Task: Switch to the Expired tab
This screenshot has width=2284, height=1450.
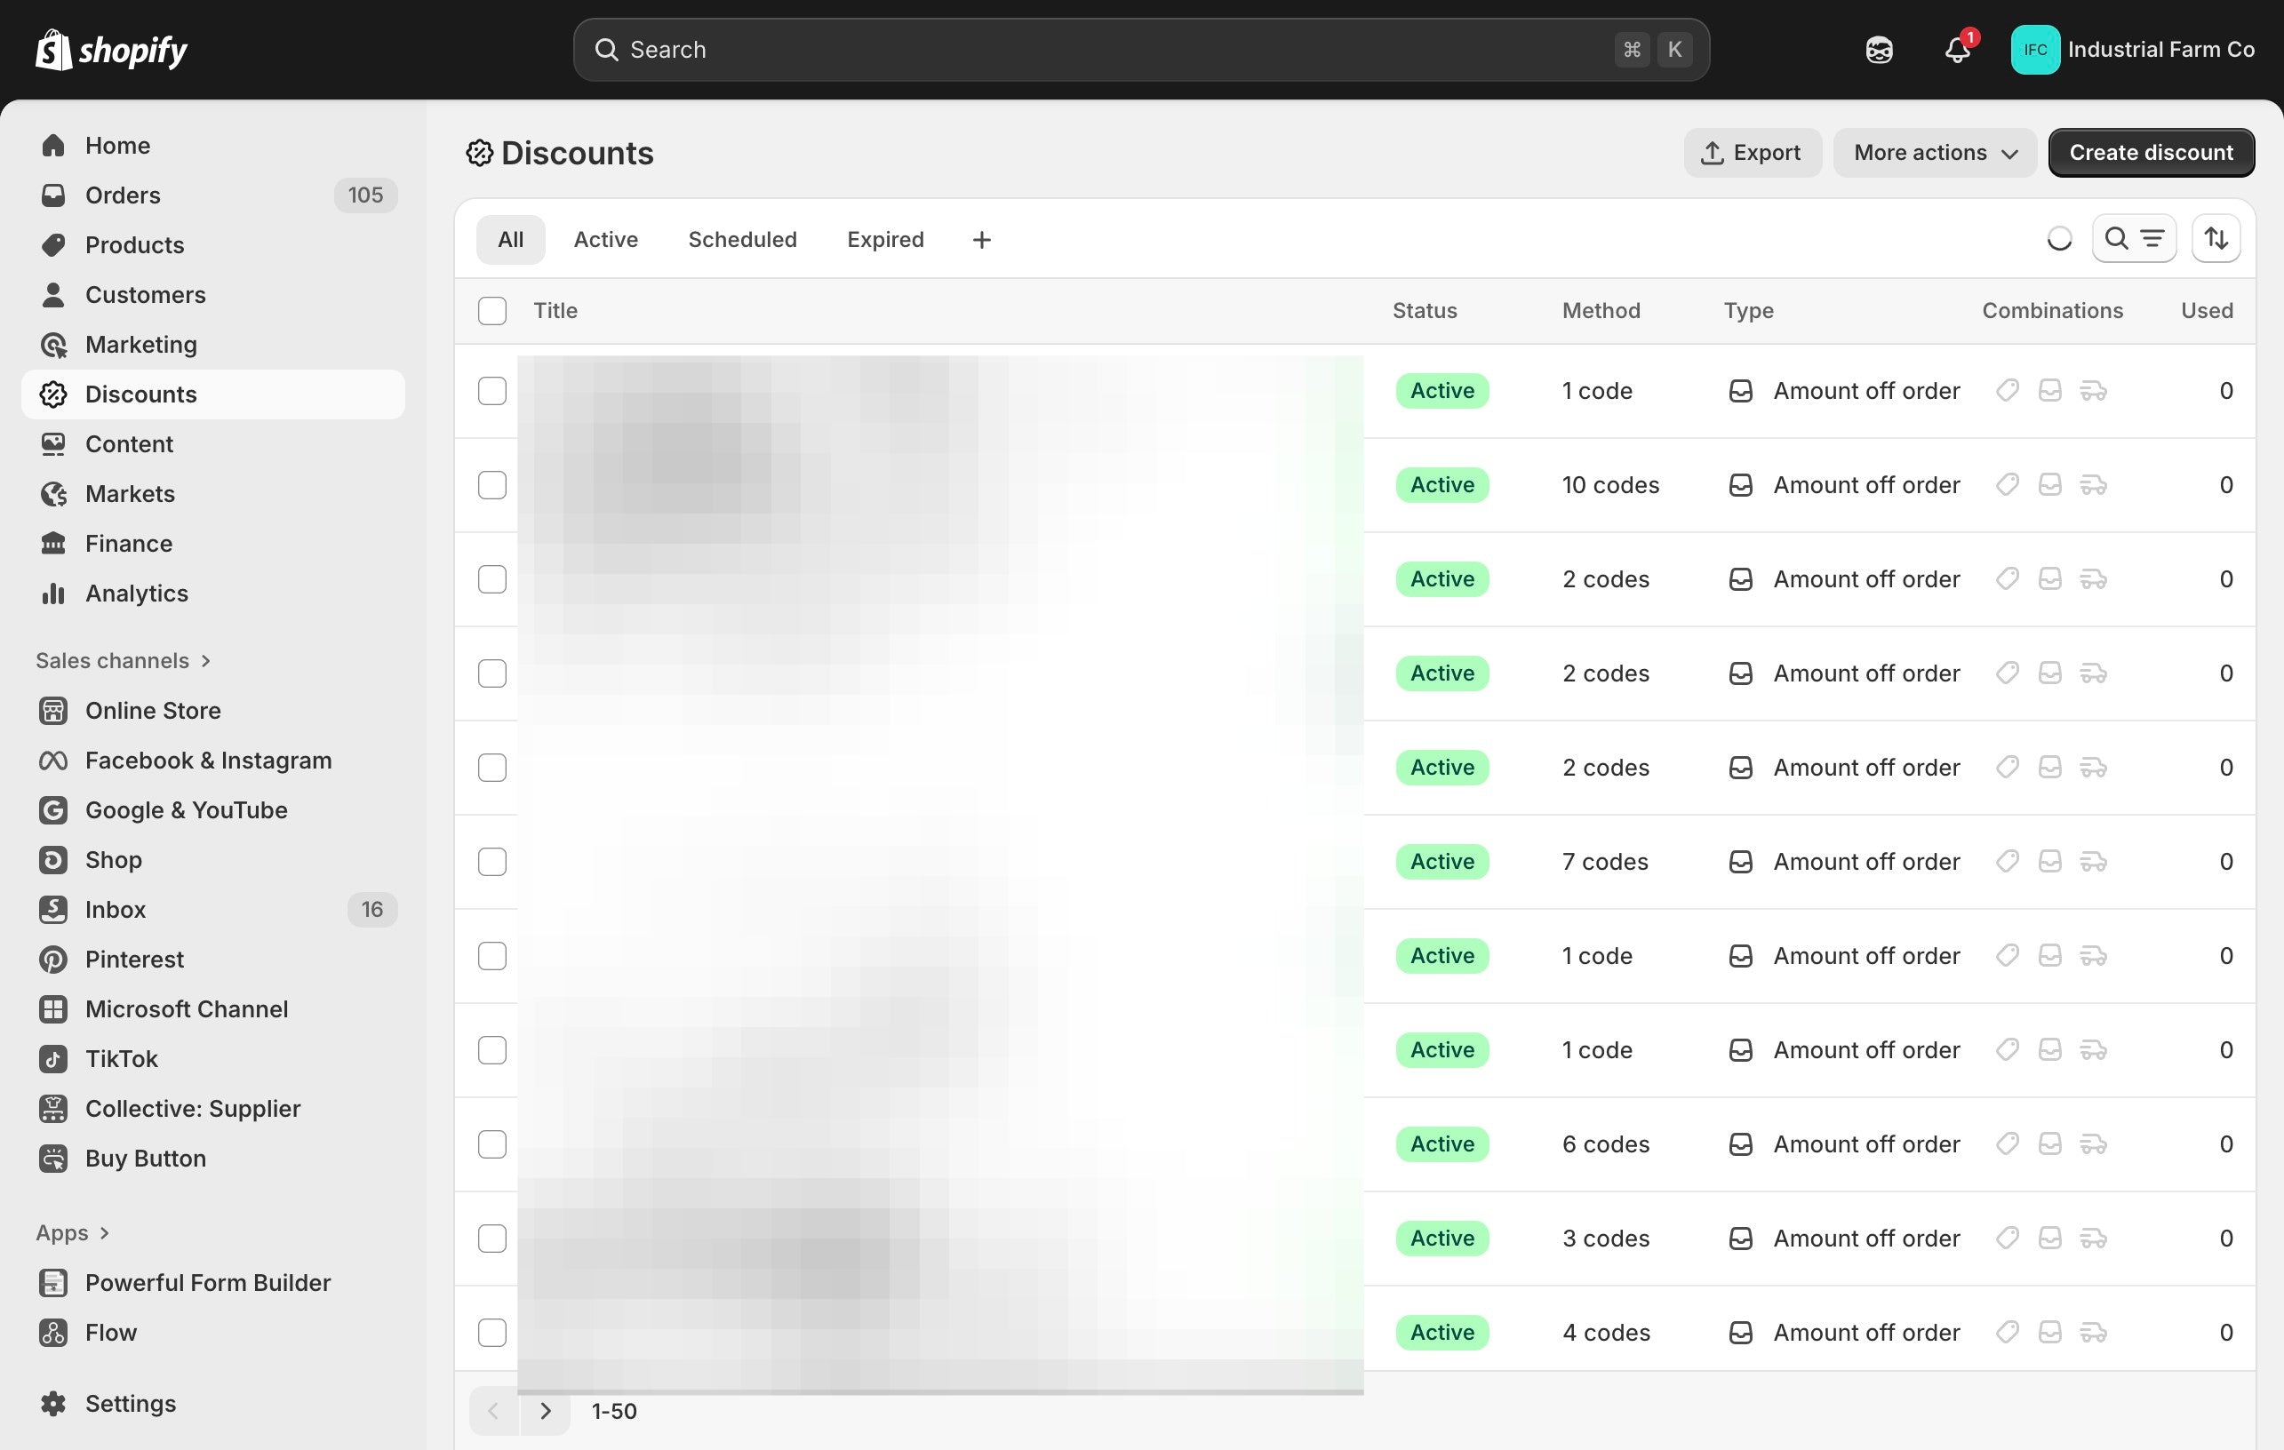Action: (x=885, y=239)
